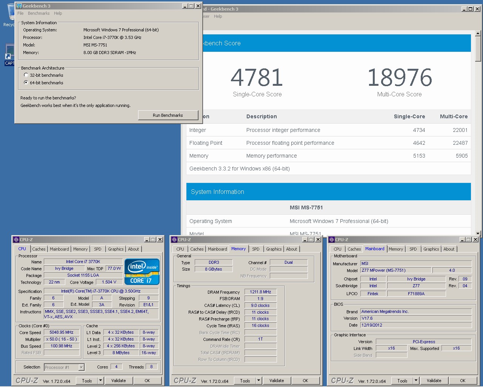The image size is (483, 387).
Task: Click the title icon of the CPU-Z Mainboard window
Action: click(x=332, y=240)
